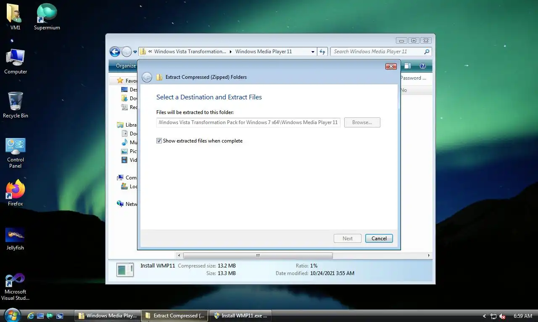Click the Password column header in Explorer
The image size is (538, 322).
414,78
